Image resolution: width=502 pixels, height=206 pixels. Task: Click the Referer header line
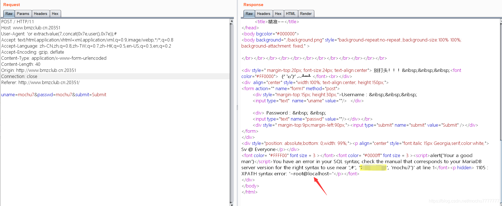(x=40, y=82)
